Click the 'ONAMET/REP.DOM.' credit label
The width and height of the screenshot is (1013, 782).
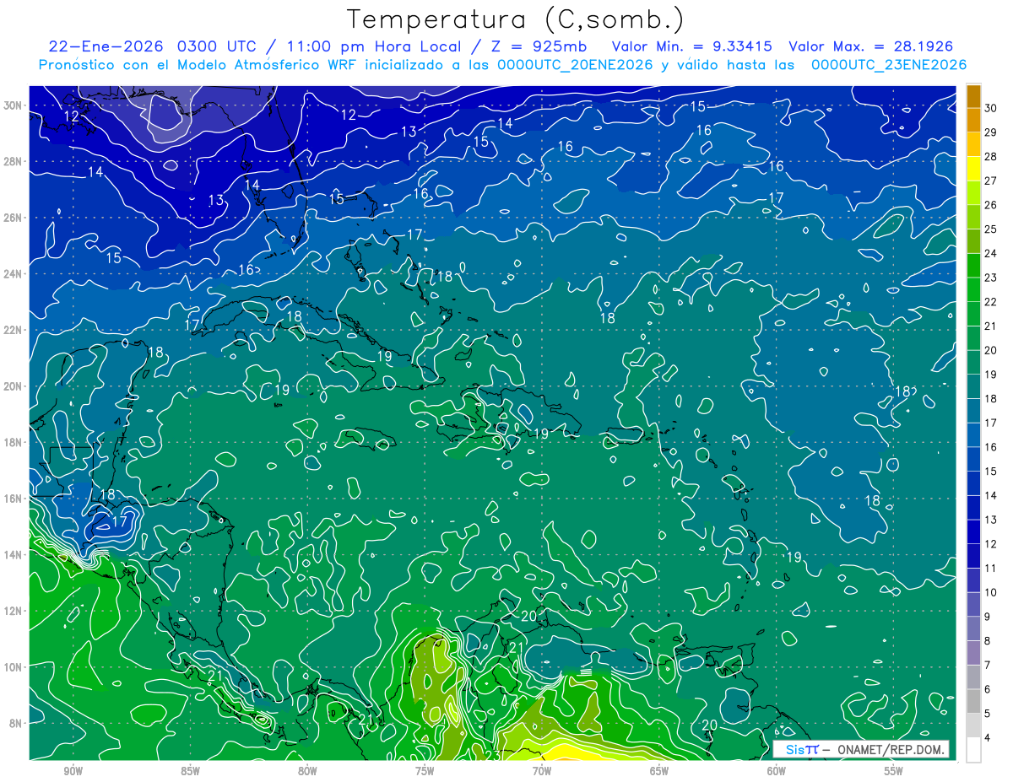coord(891,750)
